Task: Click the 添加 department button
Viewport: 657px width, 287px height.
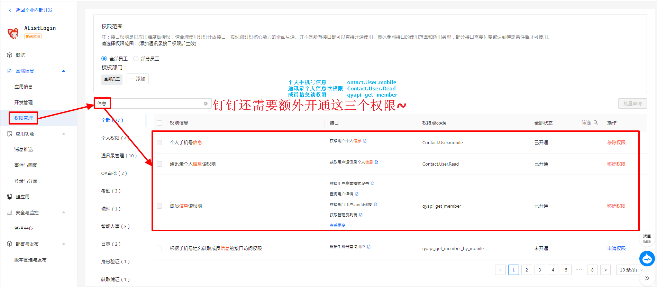Action: (138, 79)
